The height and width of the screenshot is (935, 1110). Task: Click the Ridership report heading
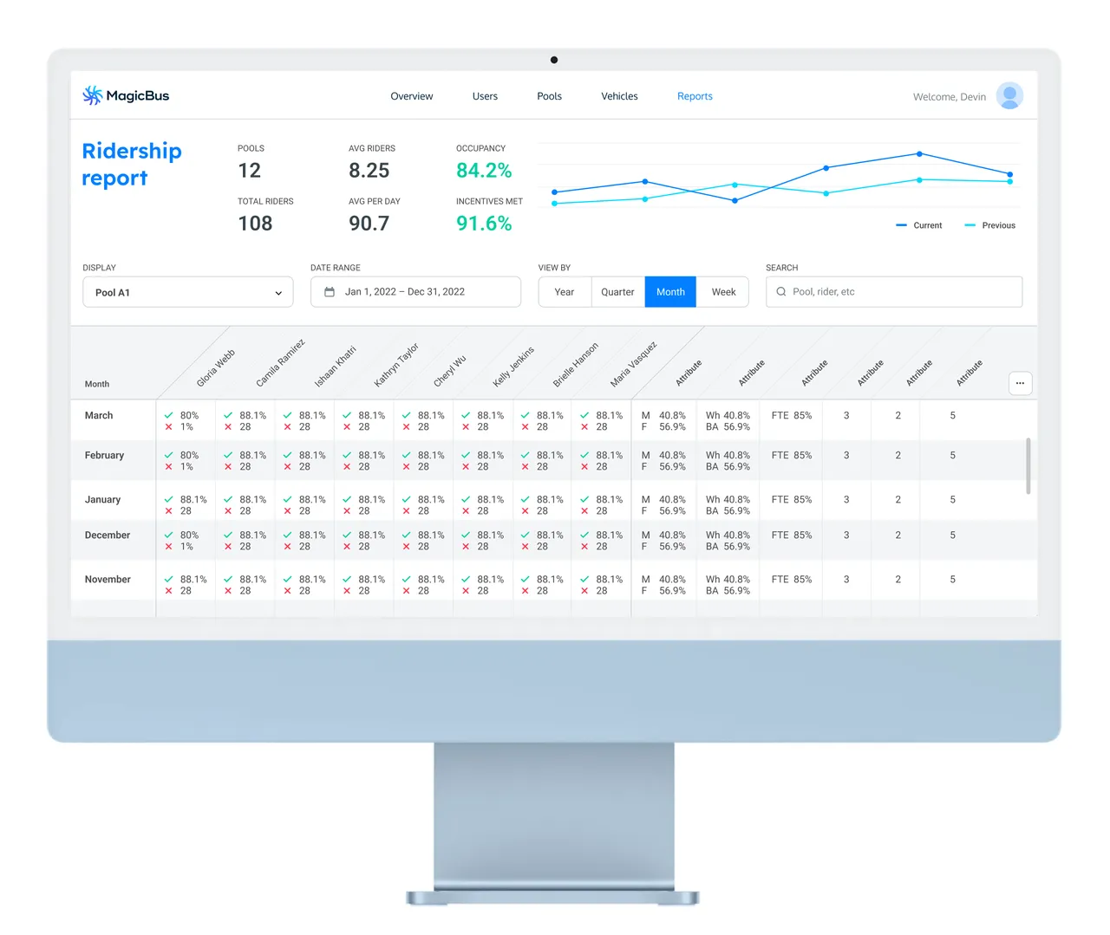pyautogui.click(x=132, y=165)
